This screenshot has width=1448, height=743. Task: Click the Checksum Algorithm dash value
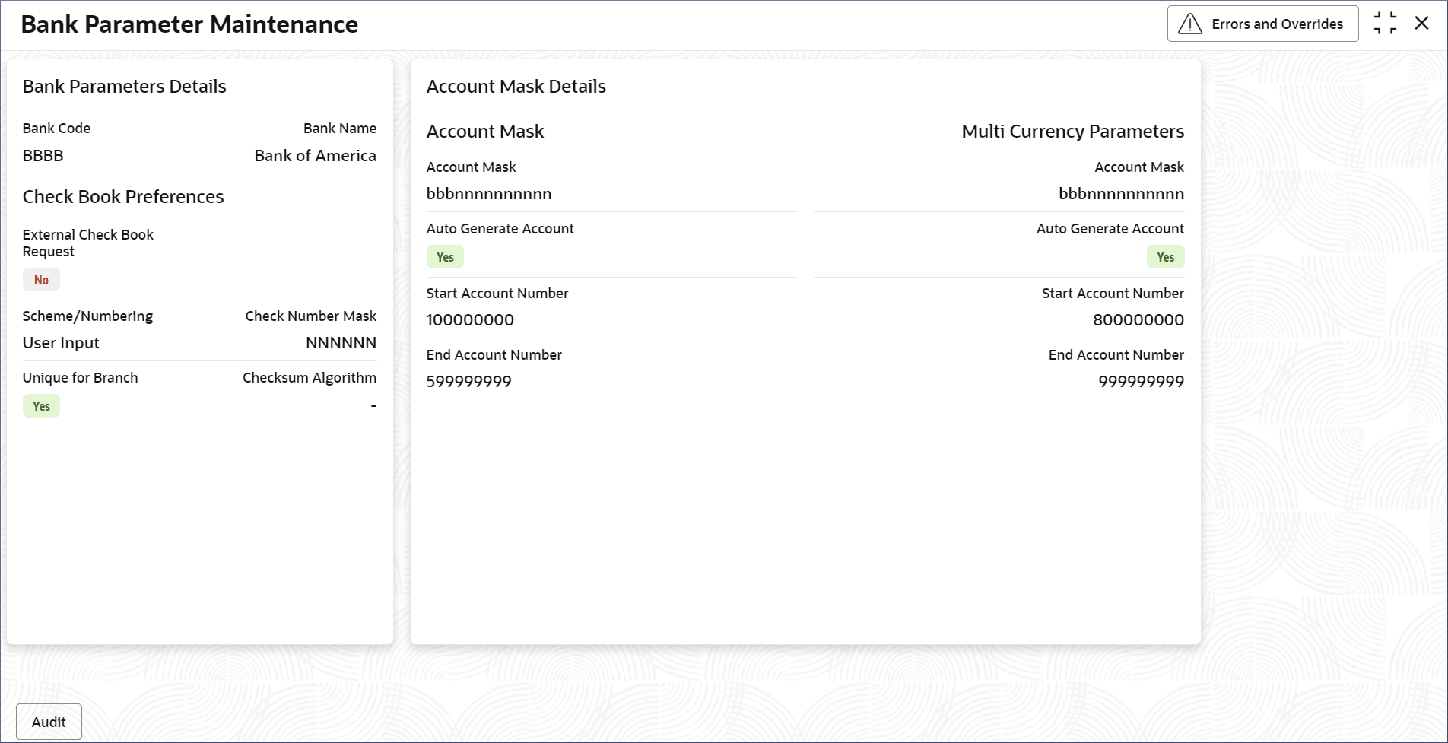pyautogui.click(x=373, y=406)
